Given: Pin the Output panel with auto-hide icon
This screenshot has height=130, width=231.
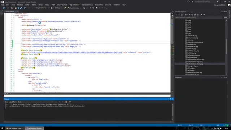Looking at the screenshot, I should tap(170, 99).
